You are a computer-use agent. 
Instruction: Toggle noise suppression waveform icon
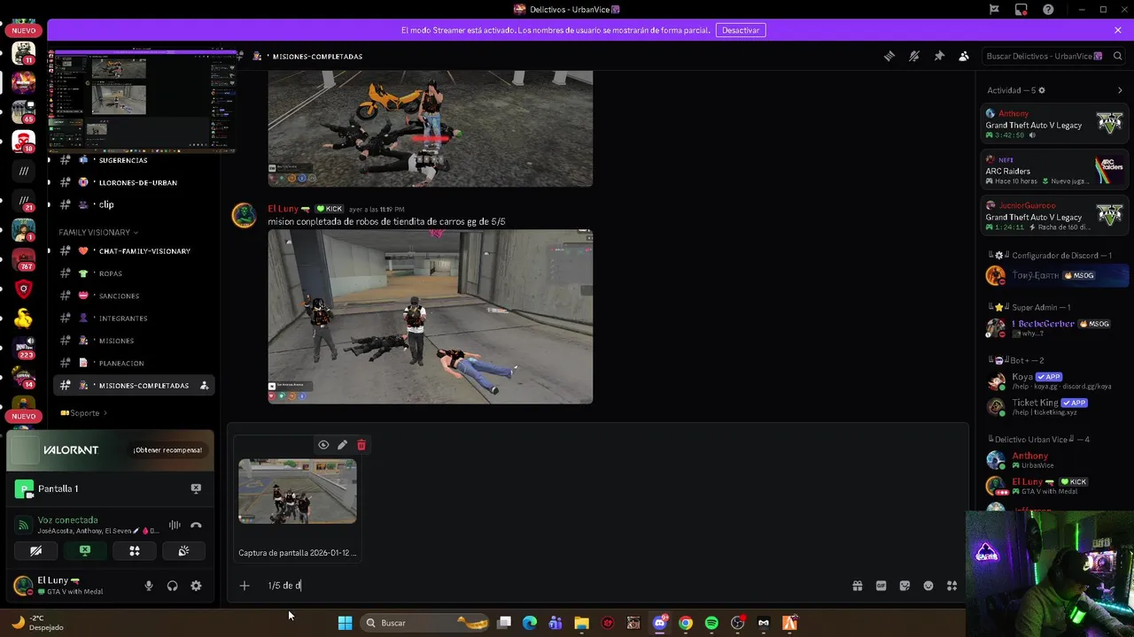click(175, 526)
